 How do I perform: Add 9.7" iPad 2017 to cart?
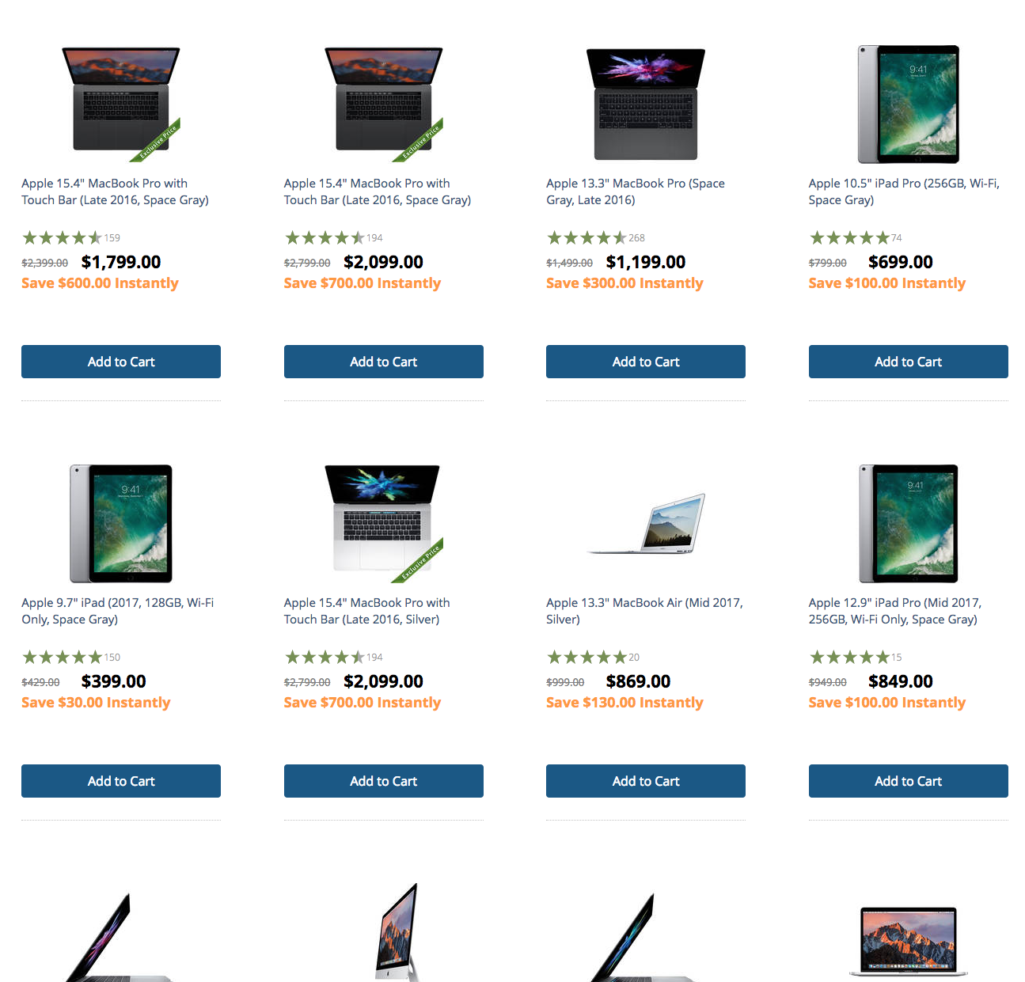pos(121,781)
